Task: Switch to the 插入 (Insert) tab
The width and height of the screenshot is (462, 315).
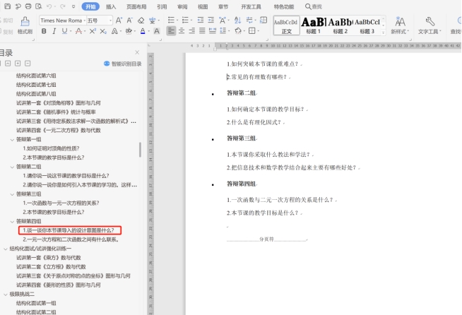Action: click(111, 6)
